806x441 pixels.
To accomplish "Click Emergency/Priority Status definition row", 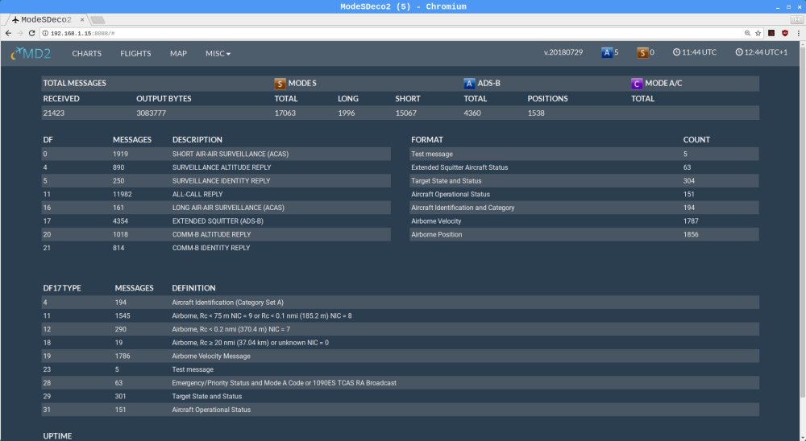I will 401,382.
